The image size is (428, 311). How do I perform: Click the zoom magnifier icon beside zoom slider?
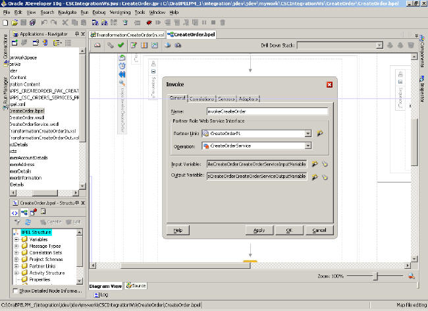point(412,276)
